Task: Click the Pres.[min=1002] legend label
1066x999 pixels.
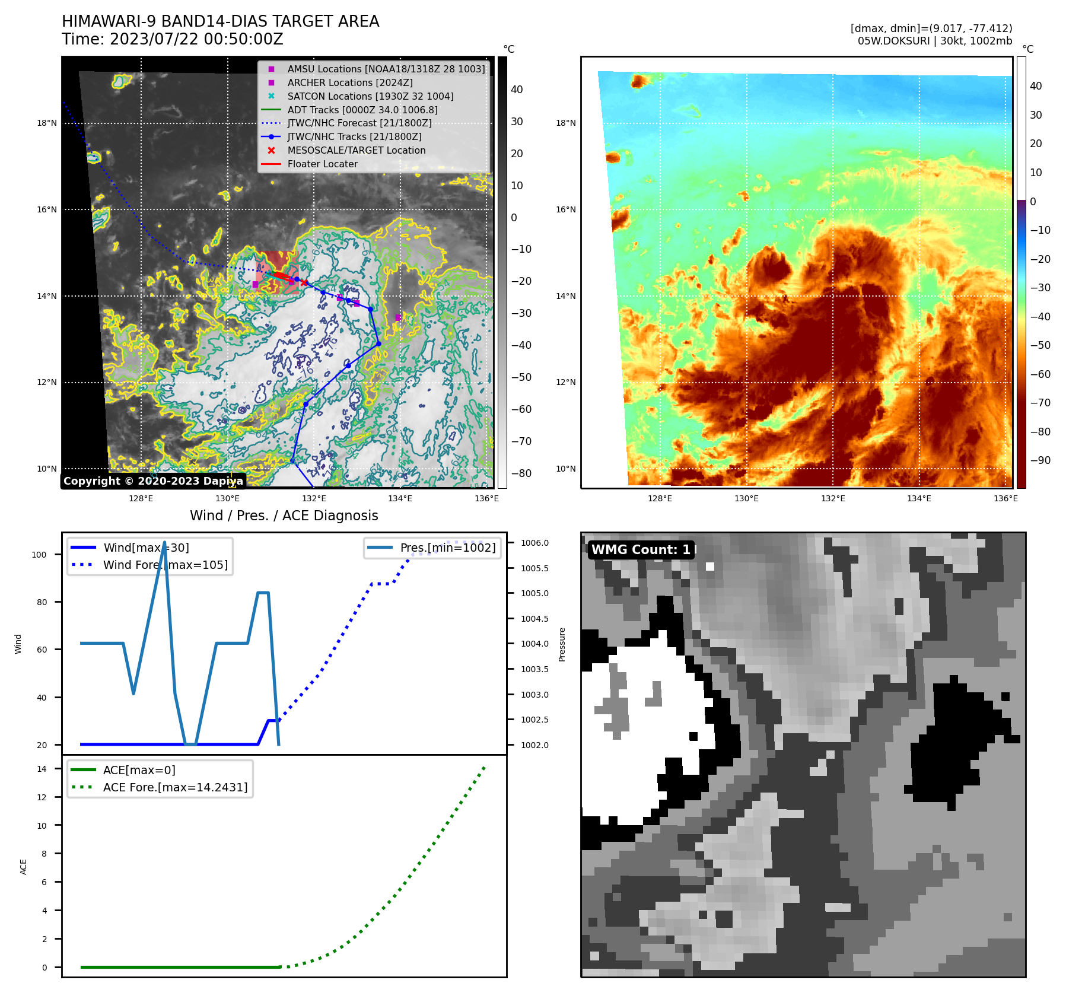Action: point(448,548)
